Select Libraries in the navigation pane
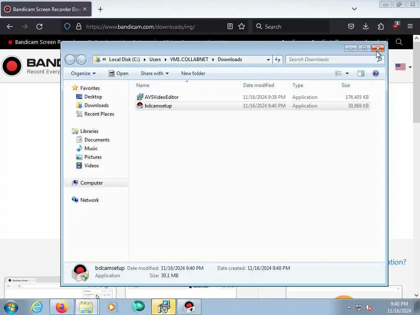Viewport: 420px width, 315px height. [89, 131]
